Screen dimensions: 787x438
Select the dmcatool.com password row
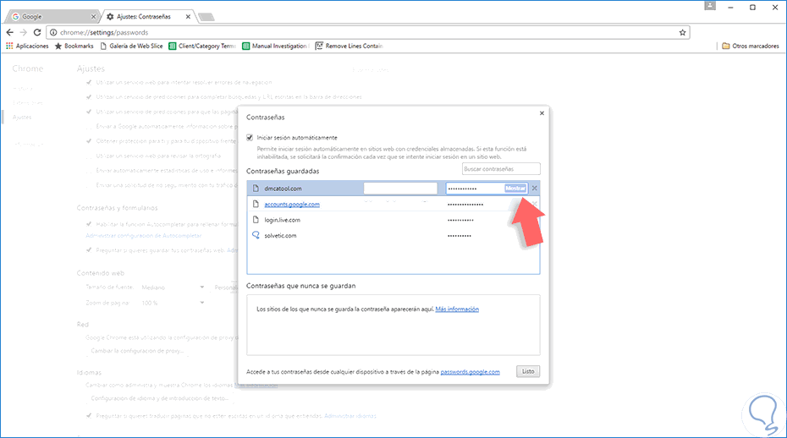point(393,189)
